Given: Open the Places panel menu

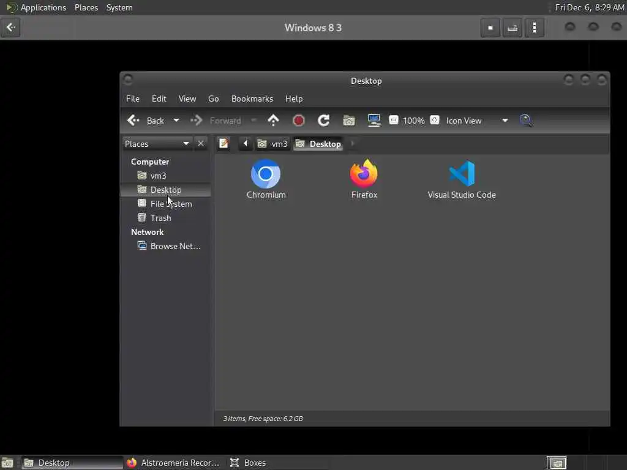Looking at the screenshot, I should coord(86,7).
